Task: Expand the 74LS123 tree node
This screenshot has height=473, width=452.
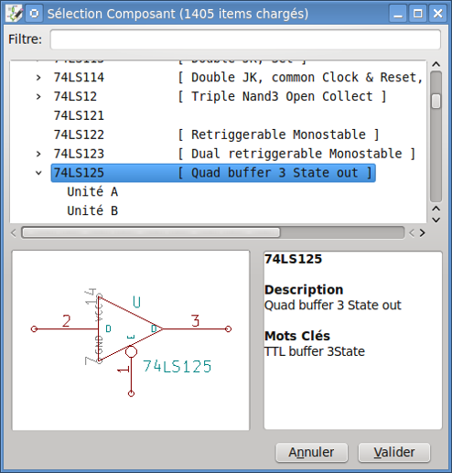Action: (38, 154)
